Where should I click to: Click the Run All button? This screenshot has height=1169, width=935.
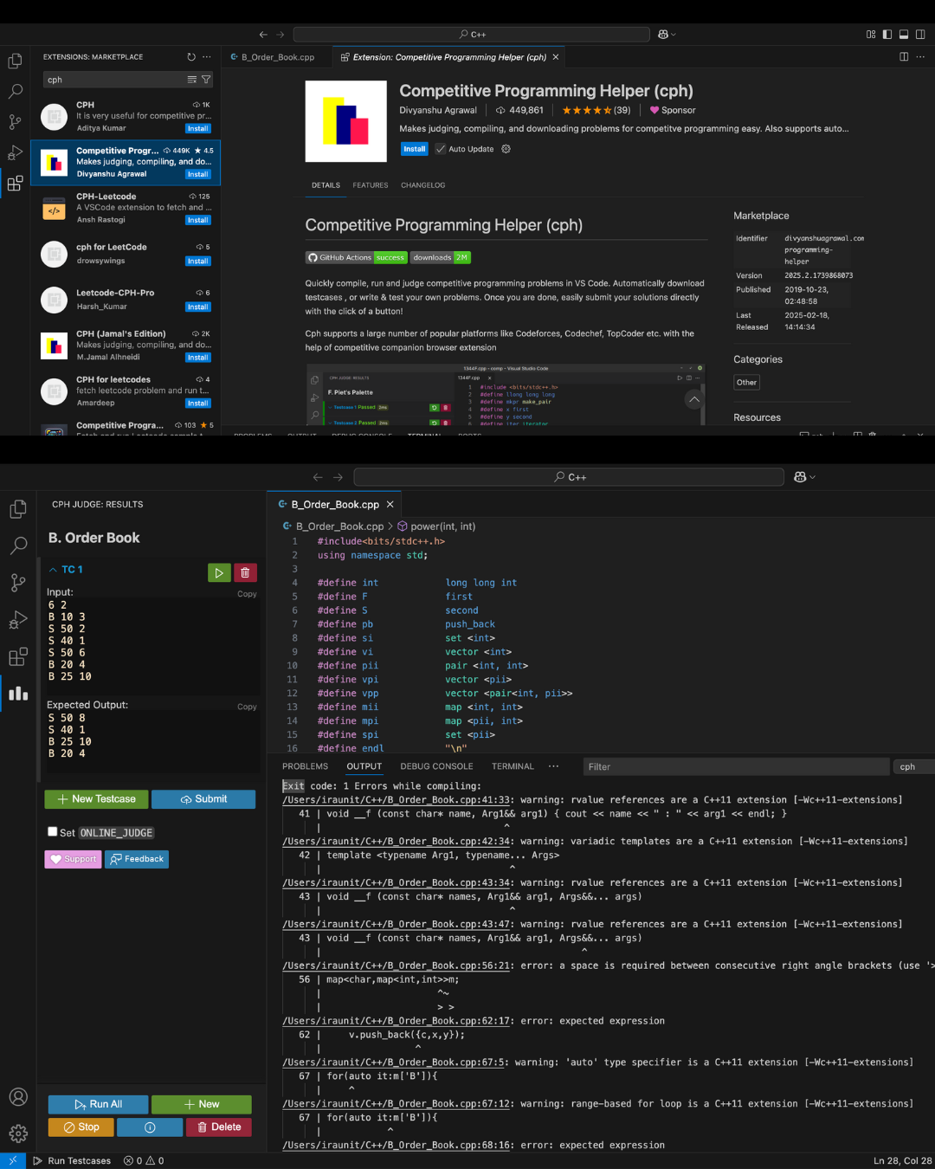(x=98, y=1105)
